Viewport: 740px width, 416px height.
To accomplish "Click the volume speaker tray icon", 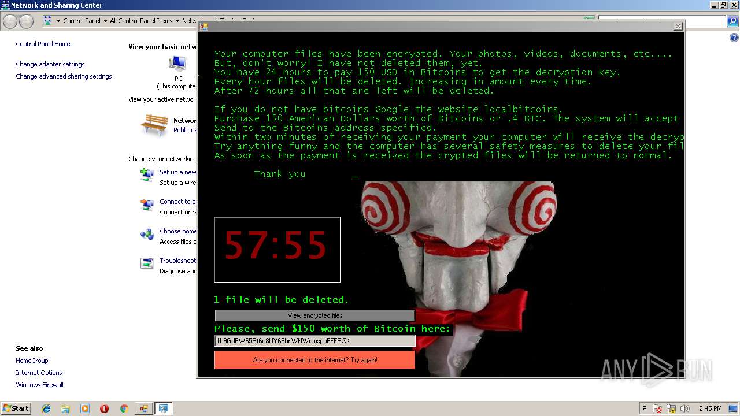I will [x=685, y=408].
